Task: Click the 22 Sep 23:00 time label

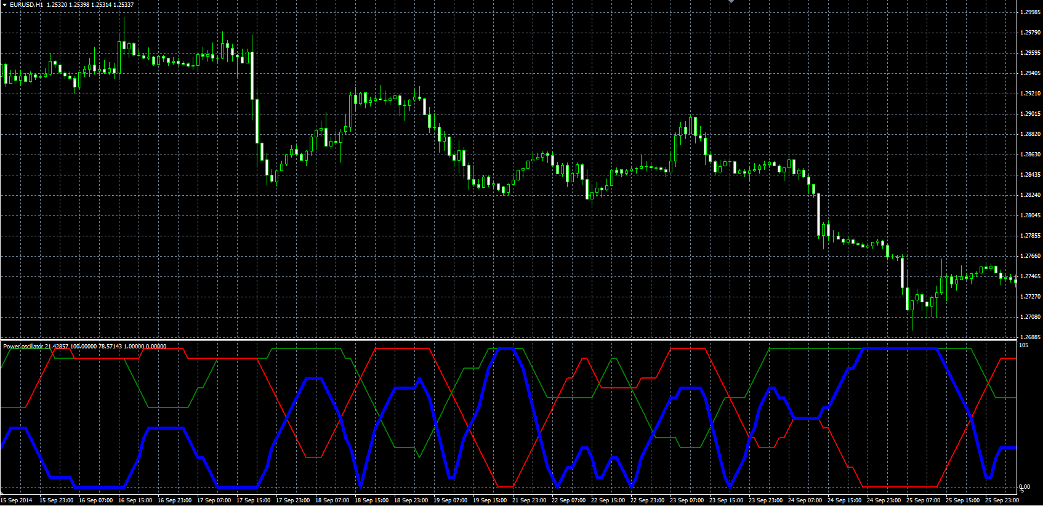Action: coord(648,500)
